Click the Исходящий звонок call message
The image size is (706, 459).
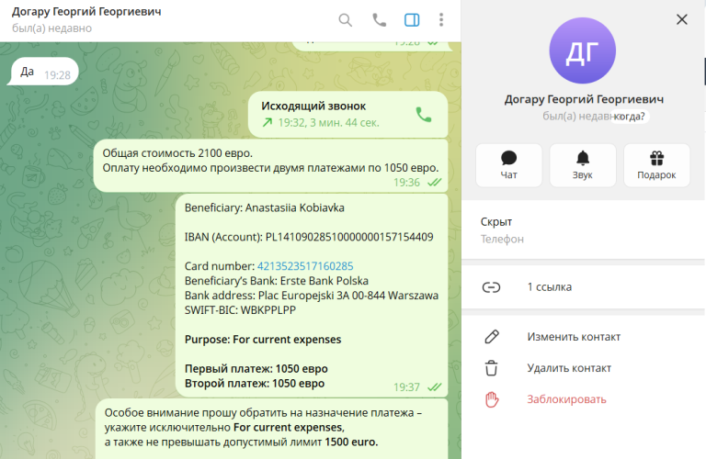click(x=348, y=114)
